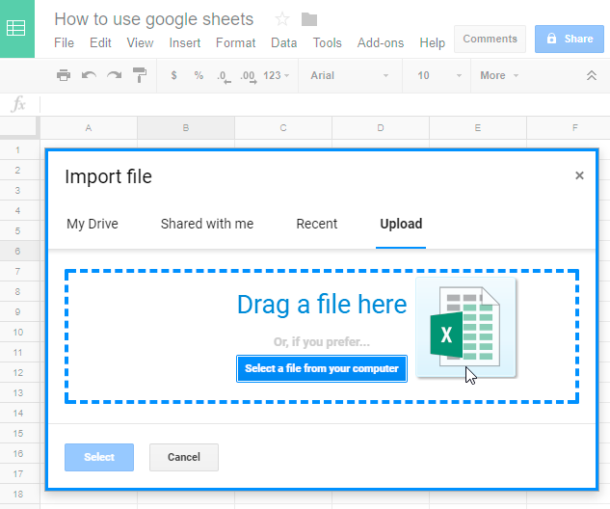Open the 123 number formats dropdown
Screen dimensions: 610x509
[277, 75]
